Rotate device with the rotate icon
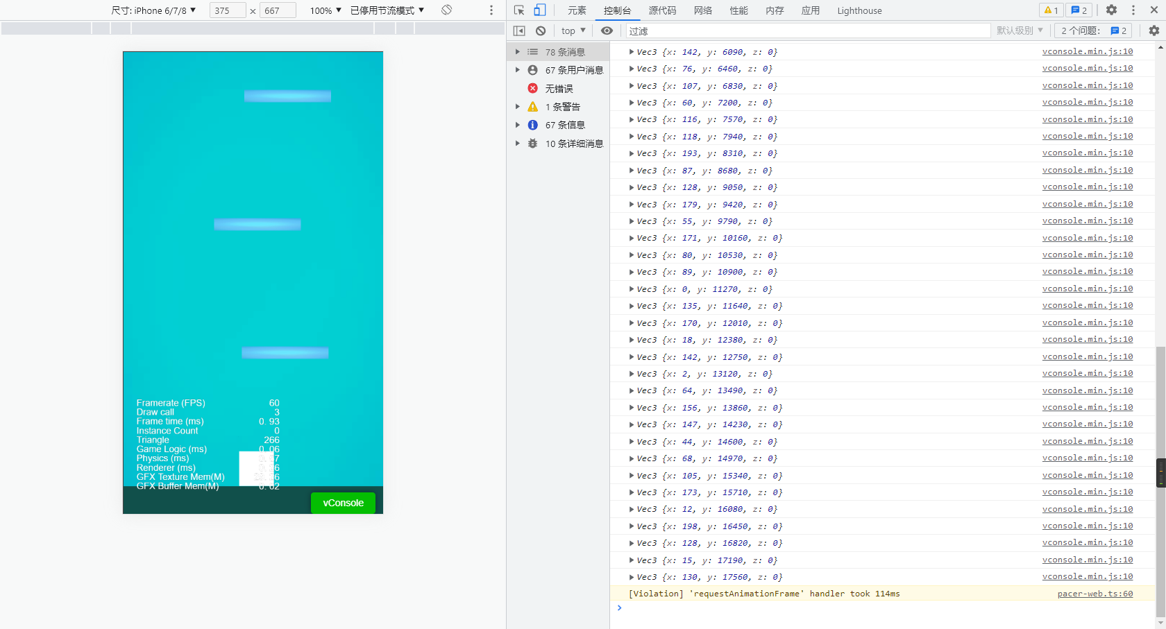1166x629 pixels. (x=446, y=10)
